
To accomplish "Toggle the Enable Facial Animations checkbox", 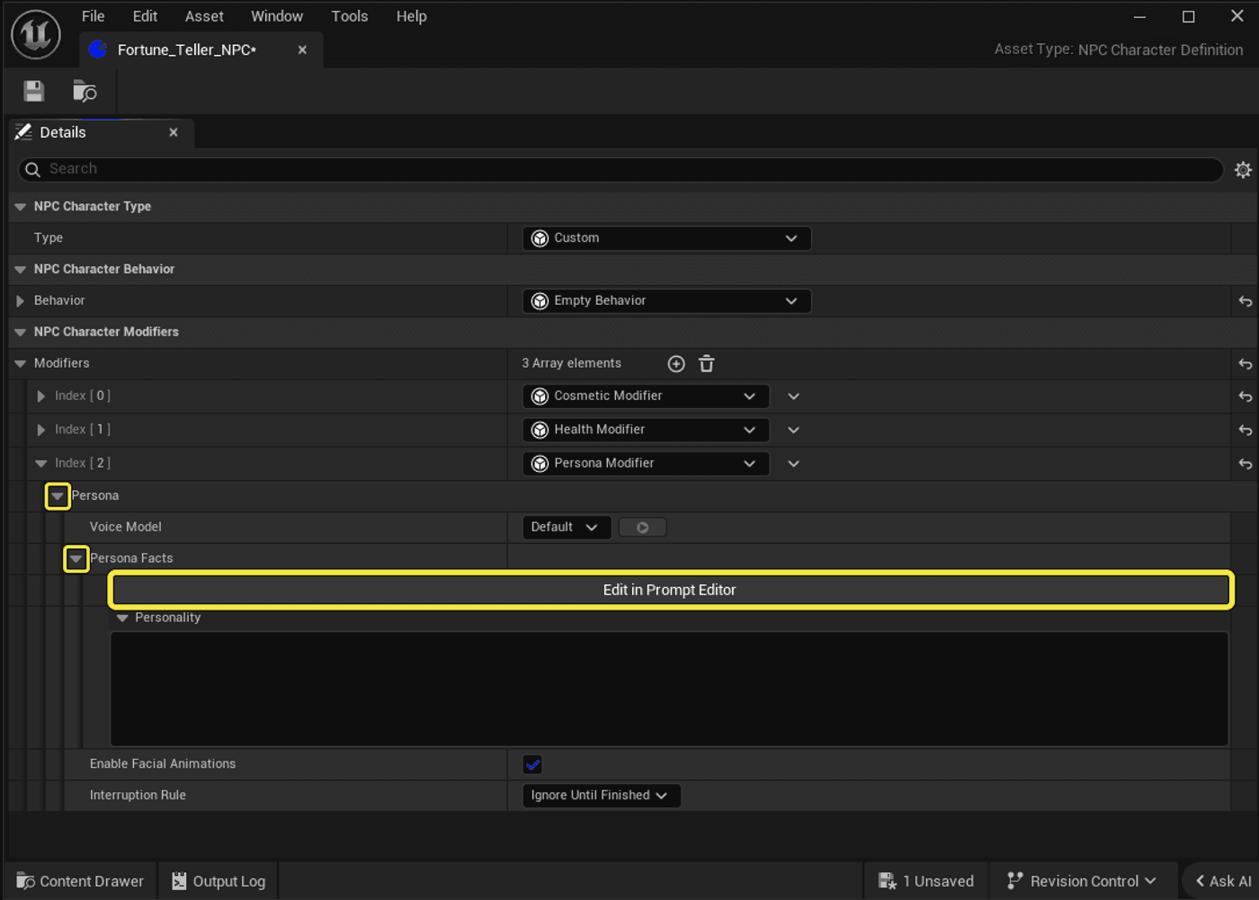I will click(x=532, y=764).
